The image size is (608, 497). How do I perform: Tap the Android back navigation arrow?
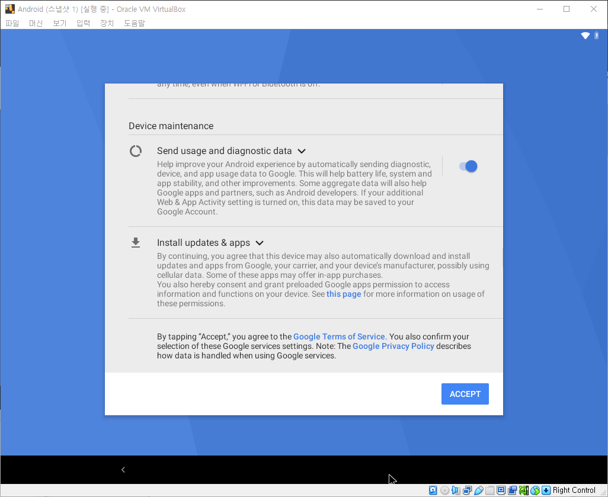[123, 470]
